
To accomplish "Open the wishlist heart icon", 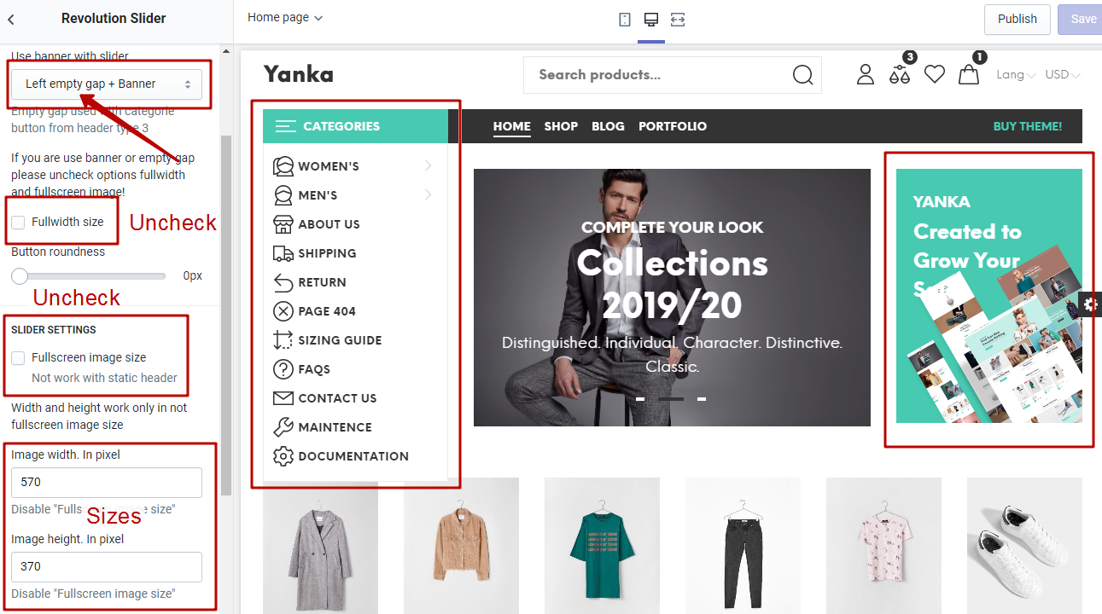I will 934,74.
